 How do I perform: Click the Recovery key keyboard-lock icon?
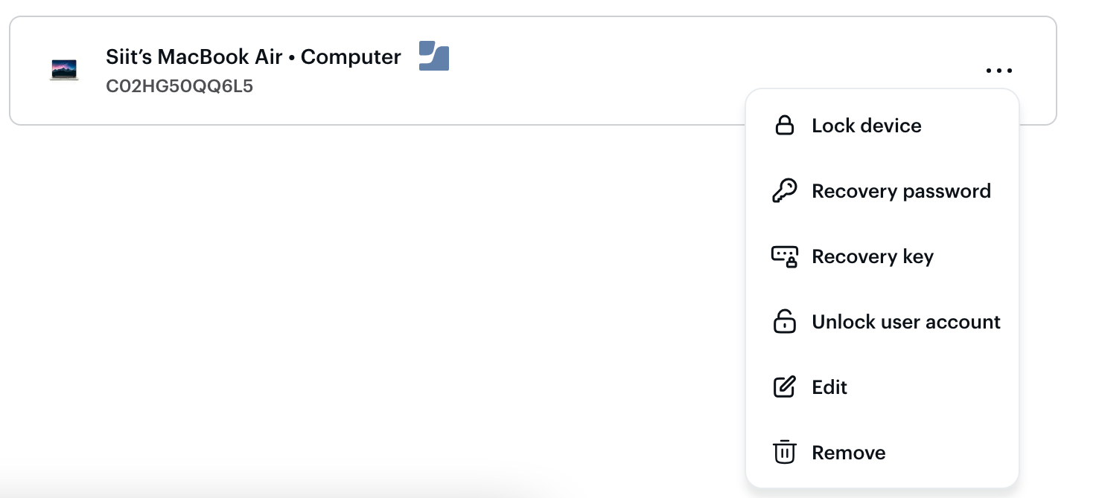coord(784,256)
